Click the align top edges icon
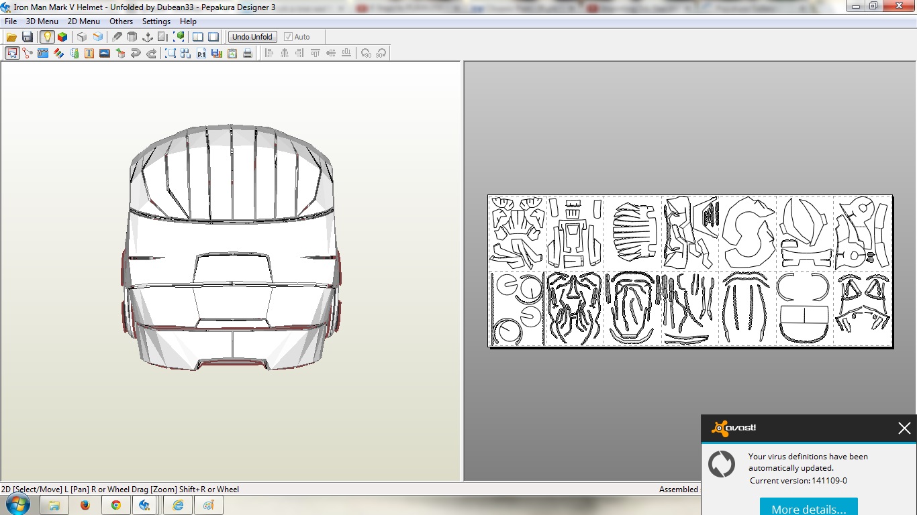The width and height of the screenshot is (917, 515). [x=316, y=53]
